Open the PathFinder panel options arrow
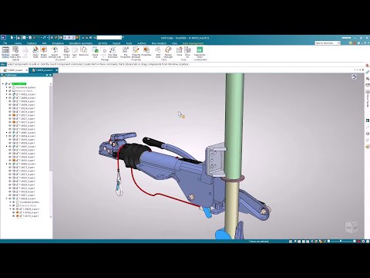 pyautogui.click(x=47, y=75)
